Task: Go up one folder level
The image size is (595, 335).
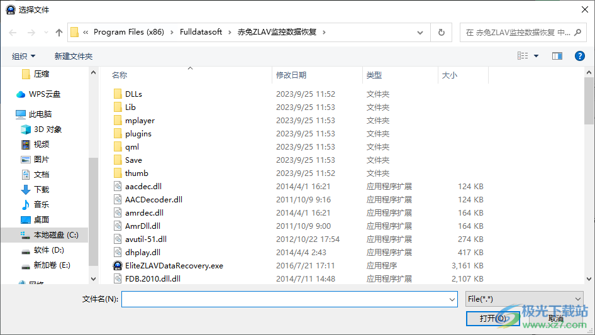Action: tap(59, 33)
